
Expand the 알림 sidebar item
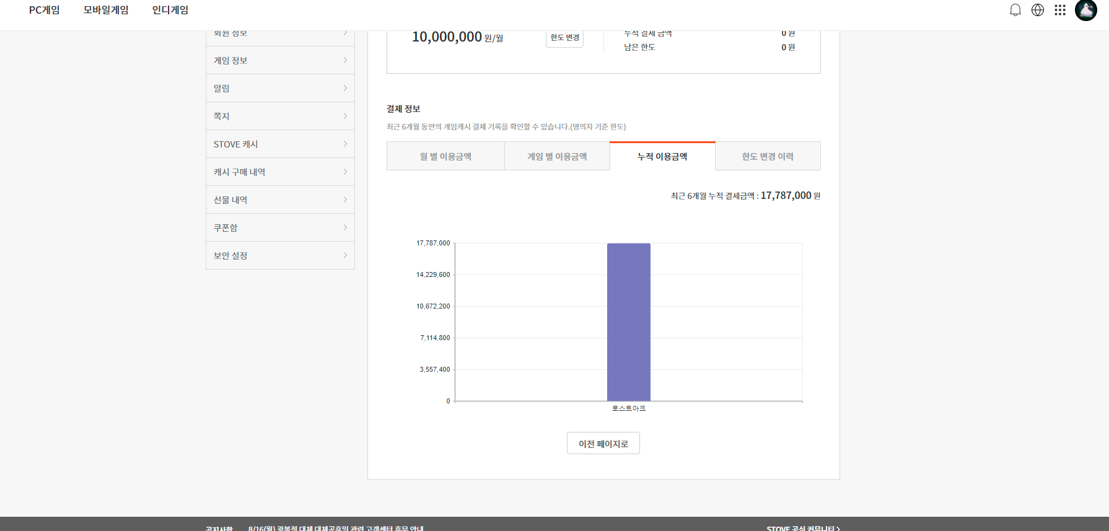point(280,88)
